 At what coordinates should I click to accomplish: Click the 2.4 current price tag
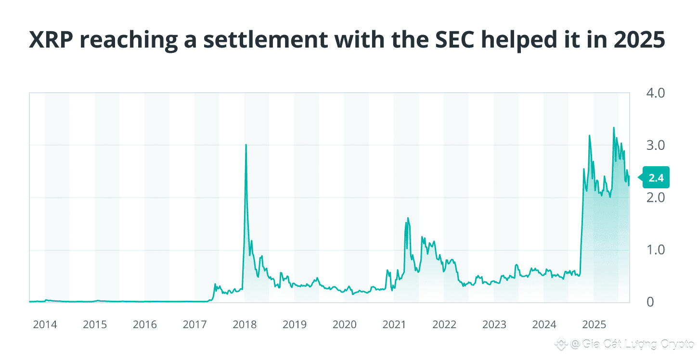coord(656,178)
